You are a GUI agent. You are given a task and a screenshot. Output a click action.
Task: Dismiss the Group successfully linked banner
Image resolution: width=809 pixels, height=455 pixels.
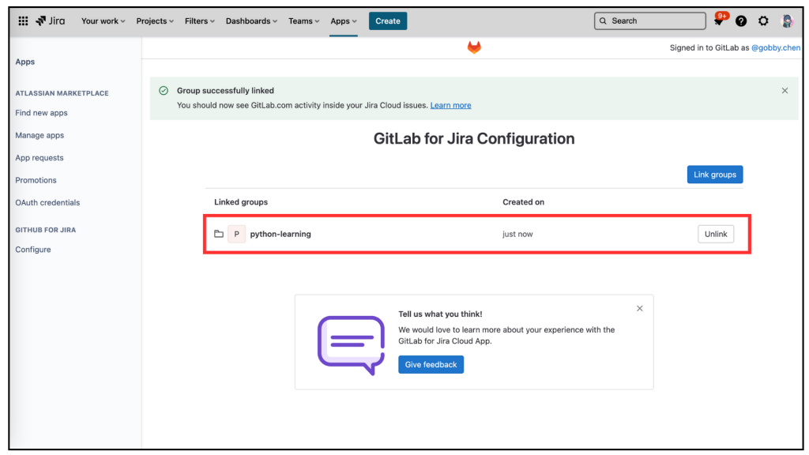pyautogui.click(x=785, y=91)
